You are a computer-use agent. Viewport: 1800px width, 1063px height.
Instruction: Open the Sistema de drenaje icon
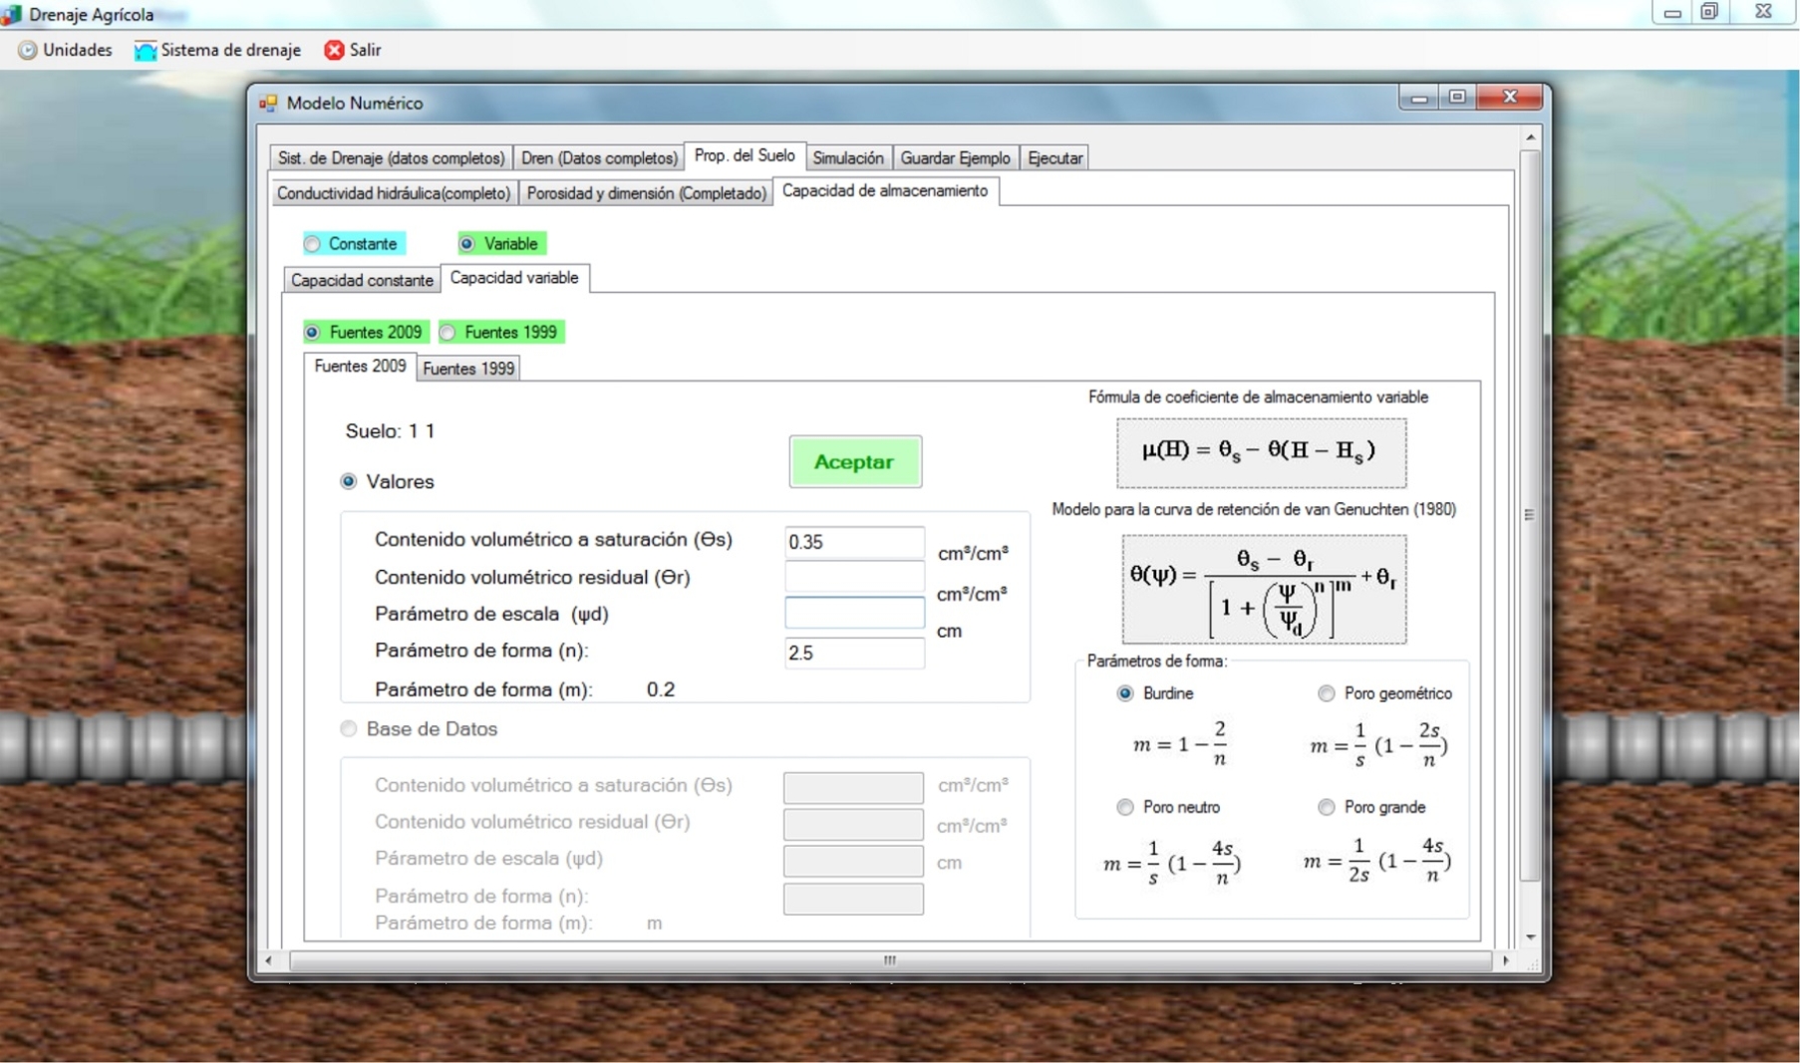pyautogui.click(x=146, y=50)
